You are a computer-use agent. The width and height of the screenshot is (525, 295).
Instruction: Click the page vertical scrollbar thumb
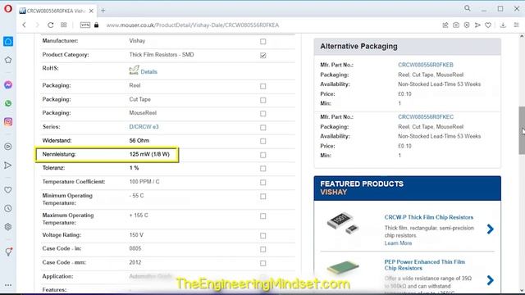(522, 130)
